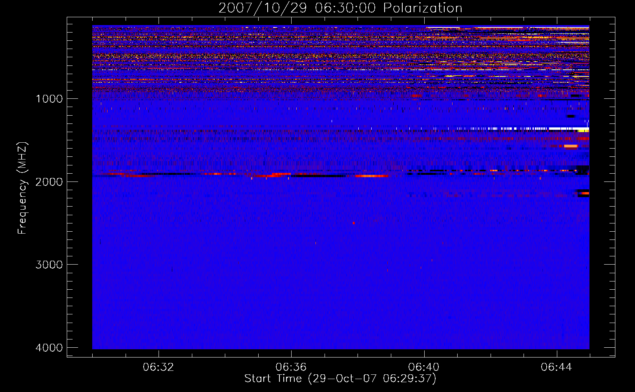Click the 06:40 time tick label

424,367
